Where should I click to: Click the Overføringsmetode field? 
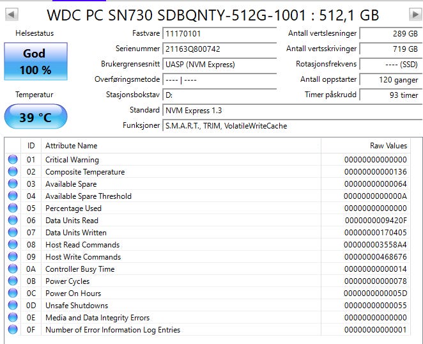[x=220, y=80]
